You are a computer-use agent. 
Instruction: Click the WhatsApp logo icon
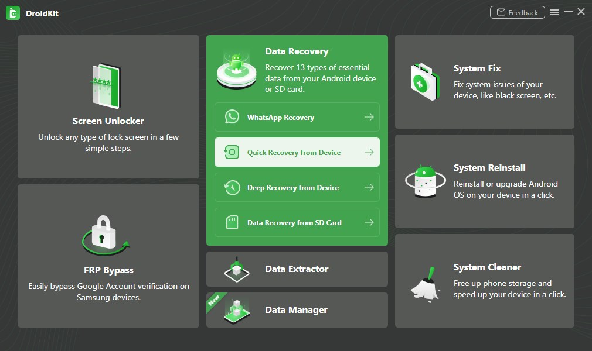click(232, 117)
